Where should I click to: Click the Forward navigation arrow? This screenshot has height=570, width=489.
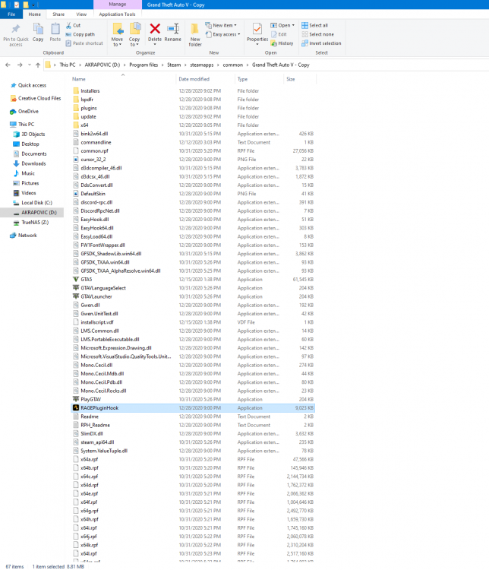20,65
